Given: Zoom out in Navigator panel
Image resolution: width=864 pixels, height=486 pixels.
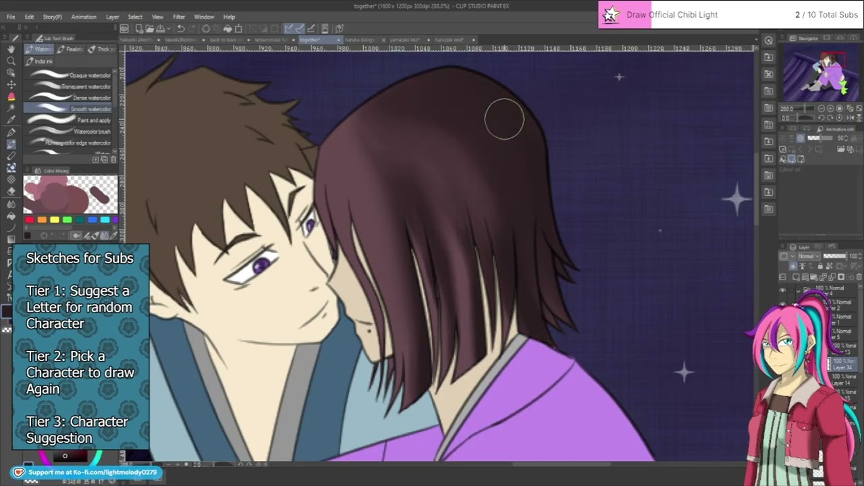Looking at the screenshot, I should click(x=821, y=108).
